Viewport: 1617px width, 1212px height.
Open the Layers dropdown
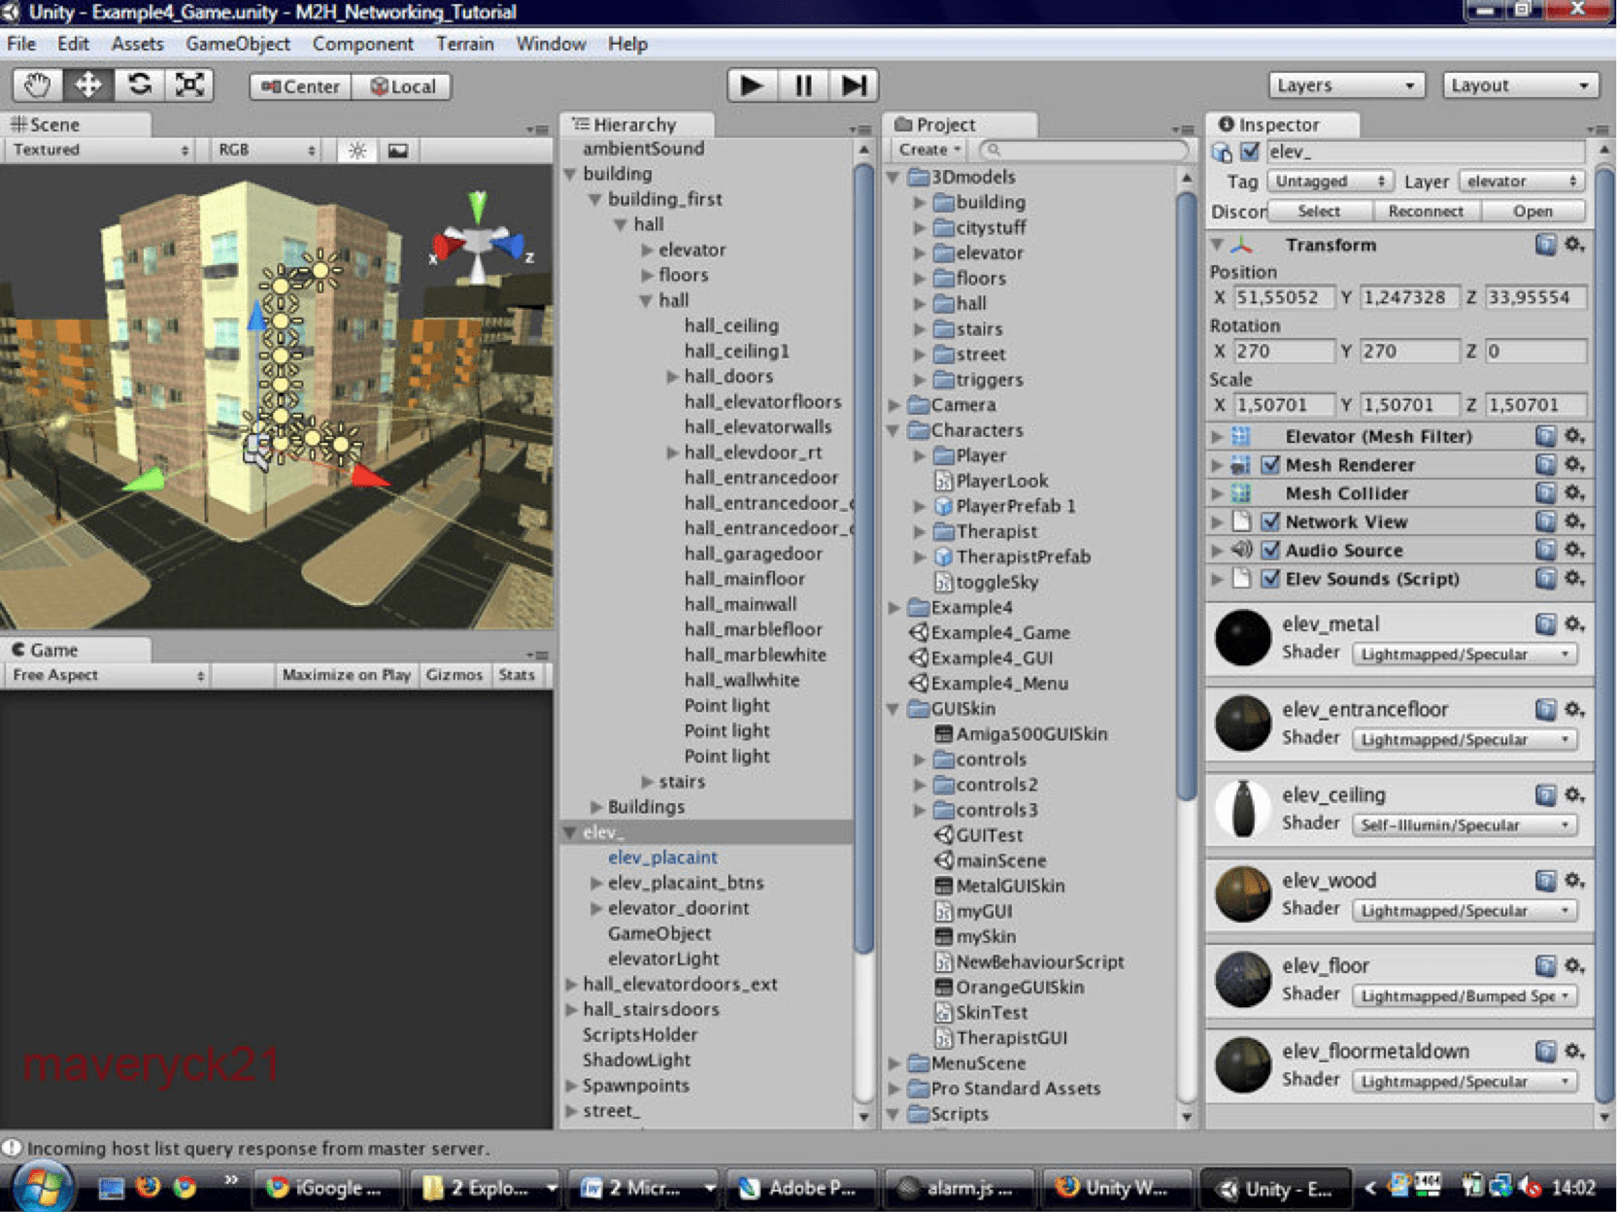pyautogui.click(x=1345, y=85)
